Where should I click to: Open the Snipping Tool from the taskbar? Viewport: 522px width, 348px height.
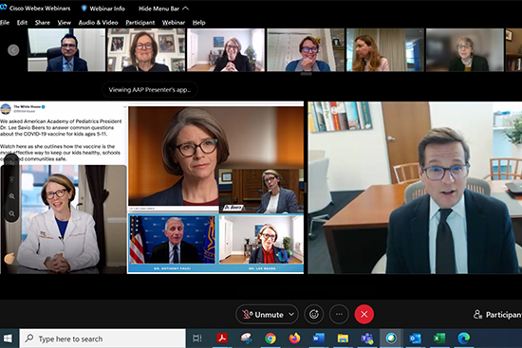click(x=247, y=339)
